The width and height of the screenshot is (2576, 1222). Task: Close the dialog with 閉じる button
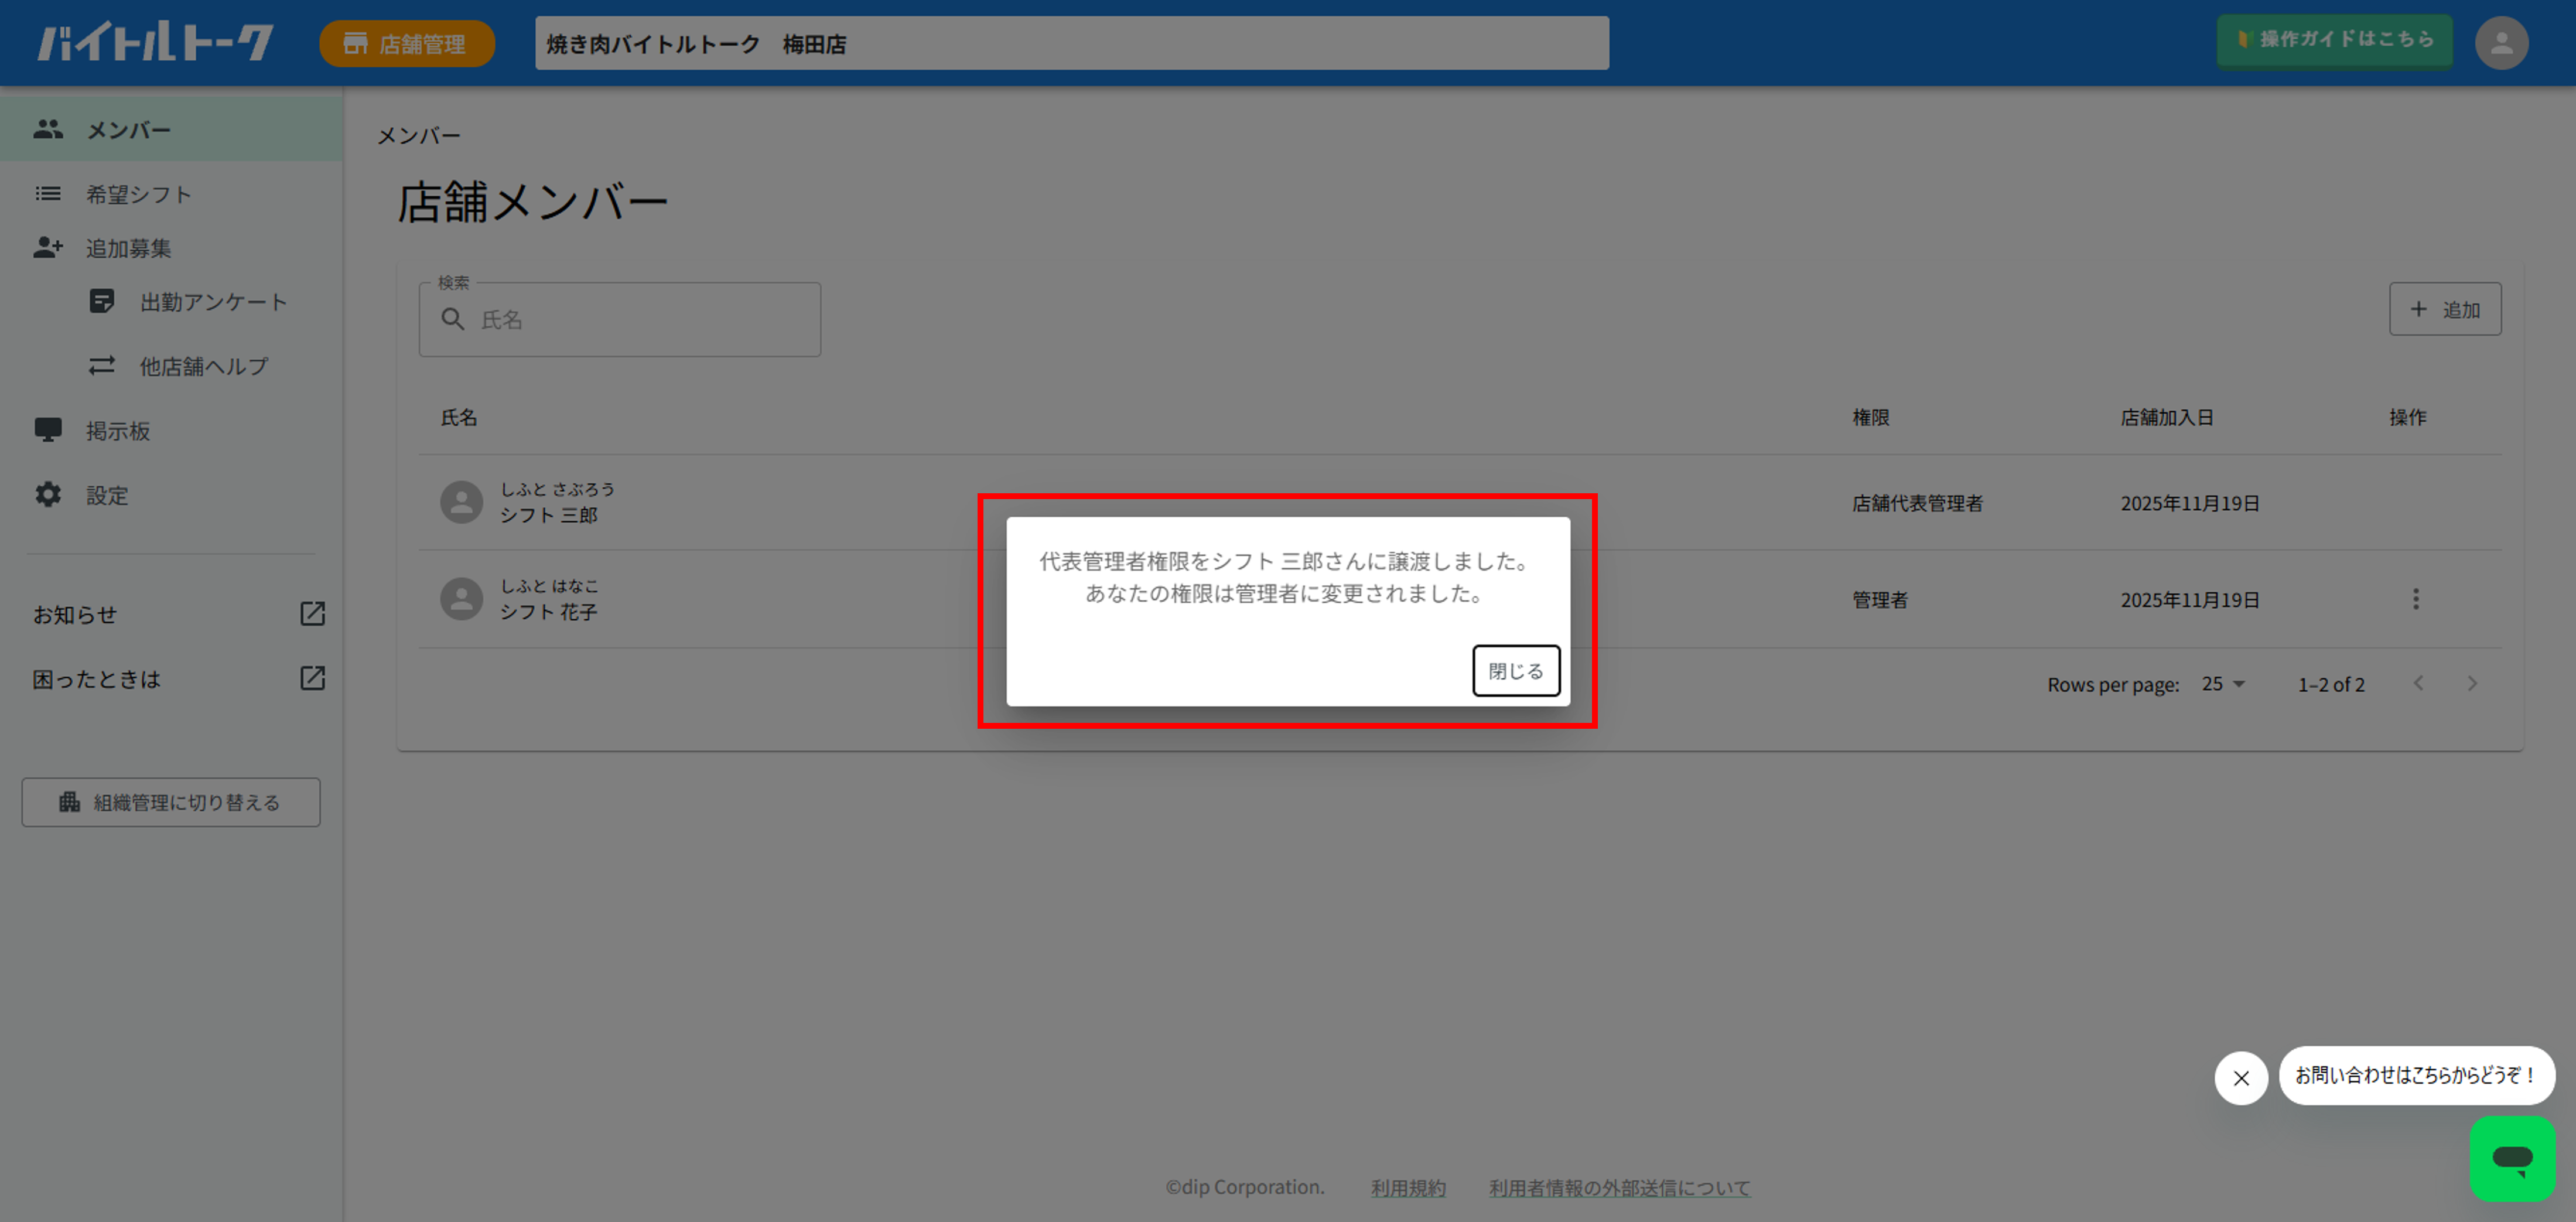click(1515, 670)
